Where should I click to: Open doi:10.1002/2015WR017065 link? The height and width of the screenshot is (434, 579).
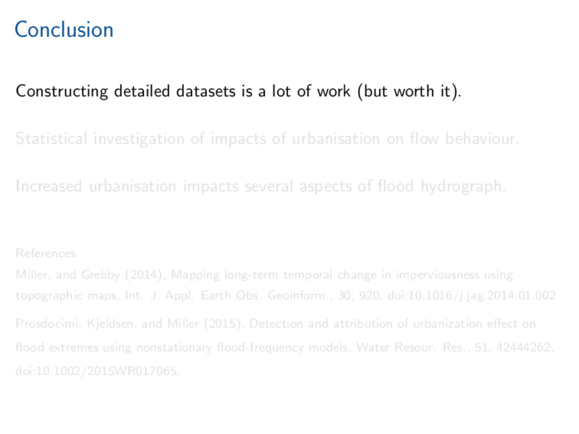pyautogui.click(x=97, y=371)
